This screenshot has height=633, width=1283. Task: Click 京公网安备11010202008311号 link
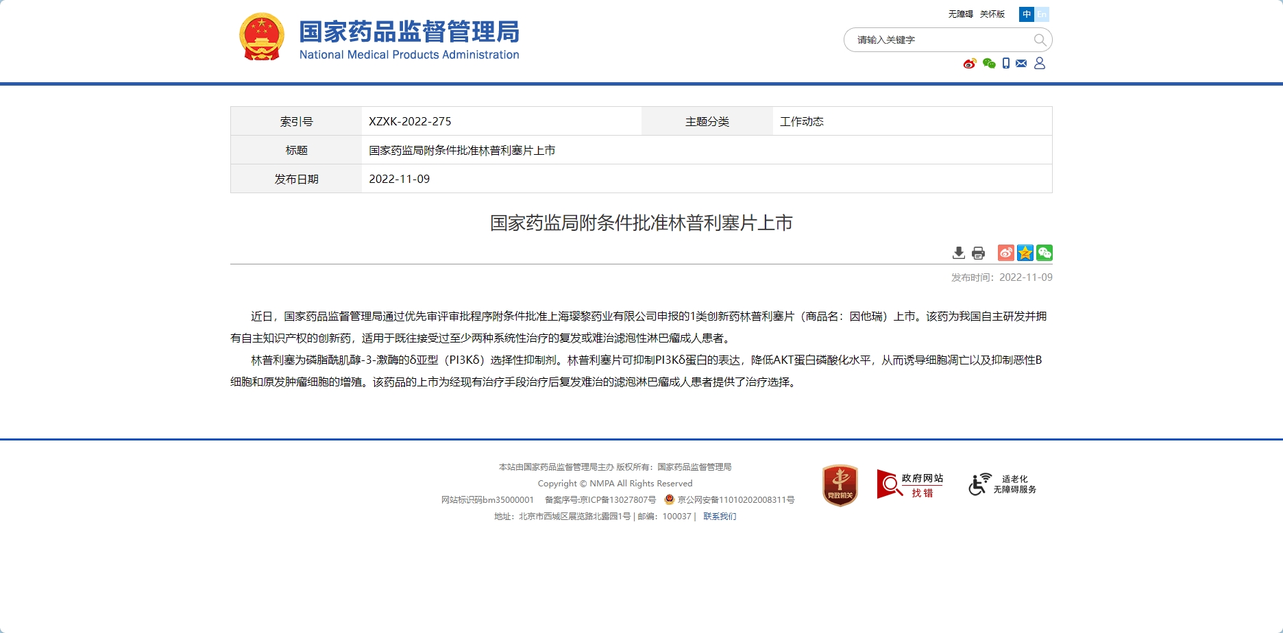click(x=736, y=500)
